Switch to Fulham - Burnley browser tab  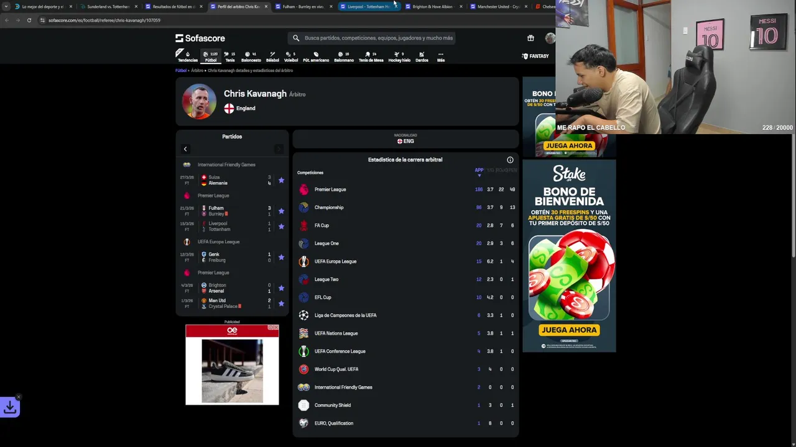coord(303,7)
